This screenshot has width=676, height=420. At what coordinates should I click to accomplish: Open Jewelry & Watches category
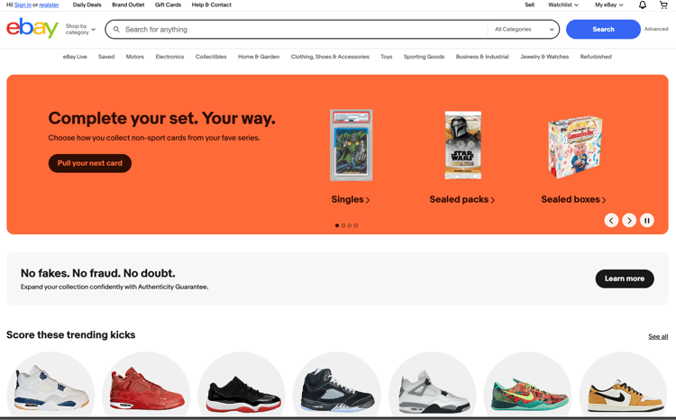tap(544, 57)
